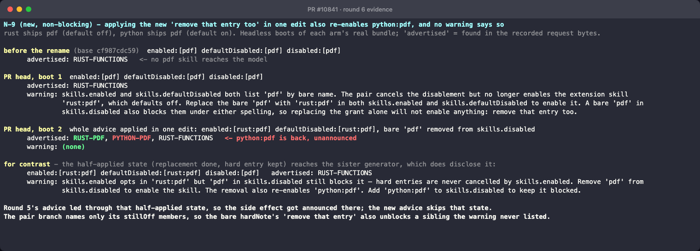Click the 'The pair branch names' final line
This screenshot has height=251, width=700.
[277, 217]
